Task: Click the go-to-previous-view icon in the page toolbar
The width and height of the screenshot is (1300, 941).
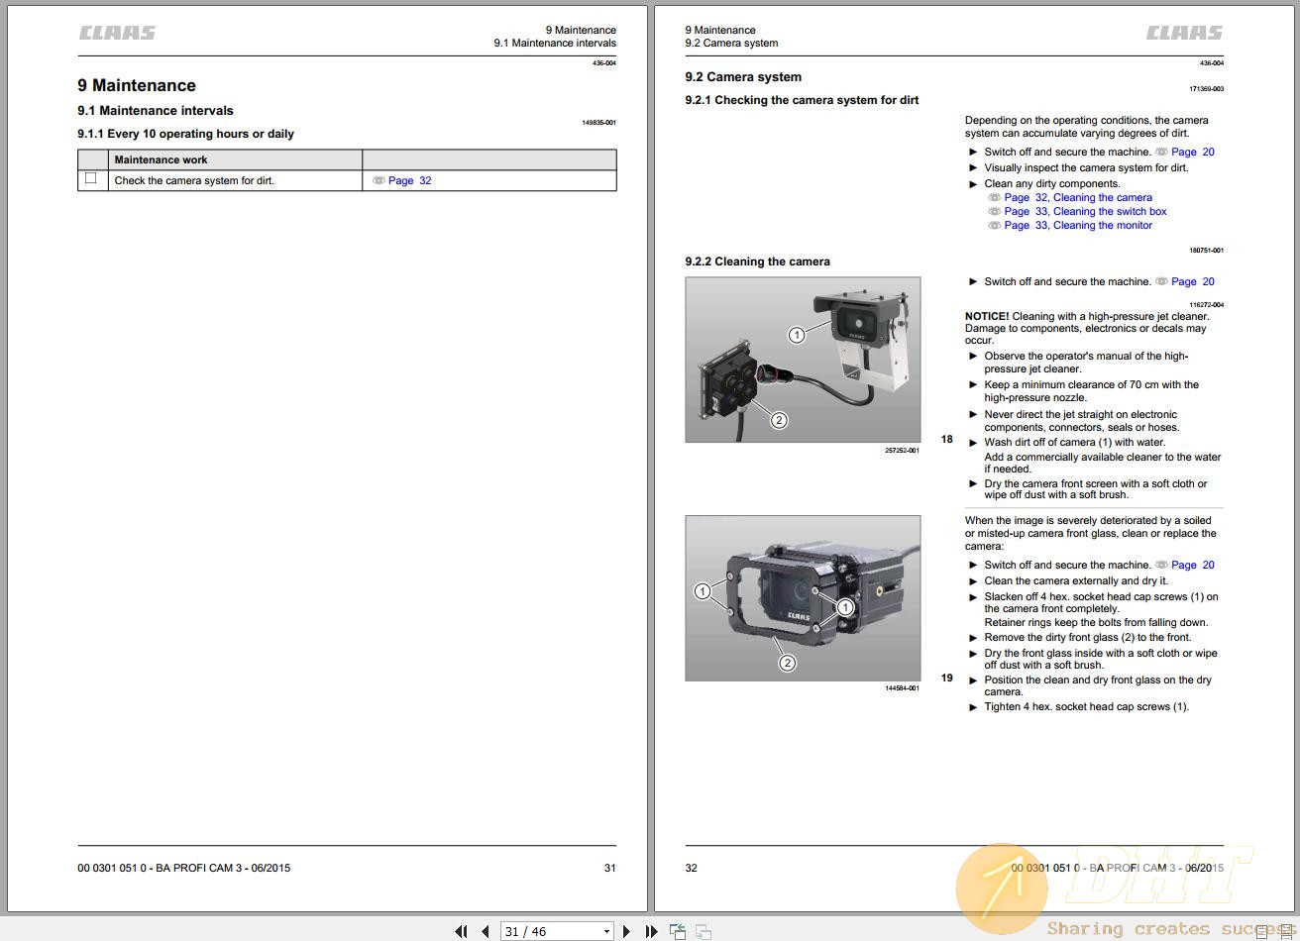Action: pyautogui.click(x=678, y=931)
